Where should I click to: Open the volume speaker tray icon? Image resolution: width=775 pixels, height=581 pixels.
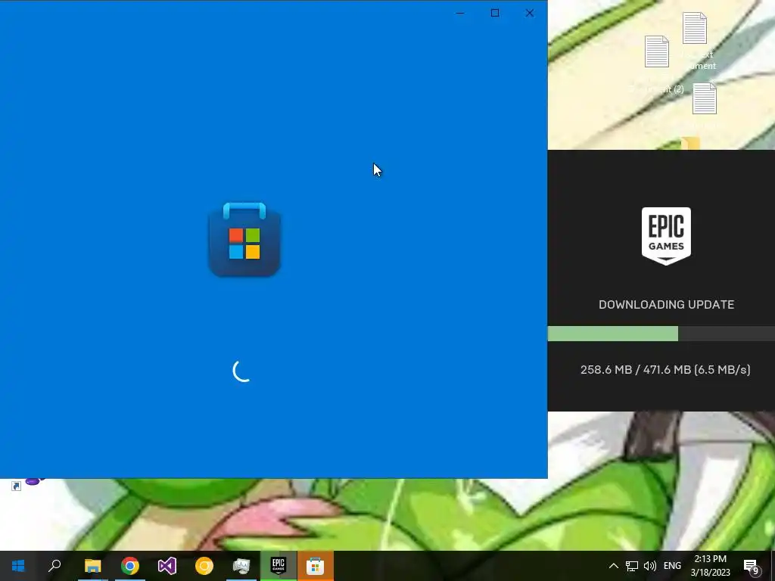(650, 566)
